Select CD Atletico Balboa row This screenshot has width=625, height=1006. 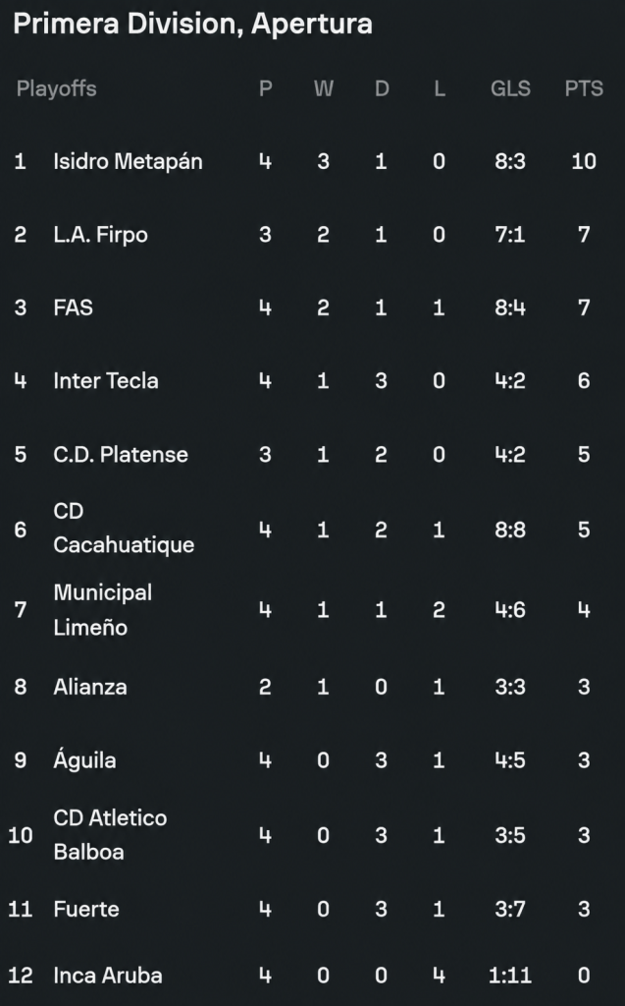click(x=312, y=835)
